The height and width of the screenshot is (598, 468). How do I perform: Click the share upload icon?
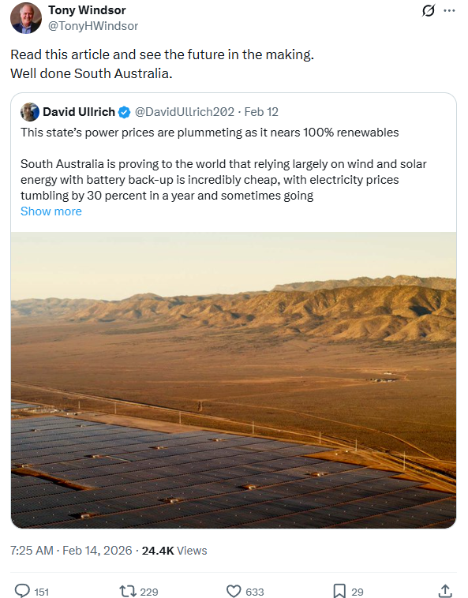tap(445, 591)
